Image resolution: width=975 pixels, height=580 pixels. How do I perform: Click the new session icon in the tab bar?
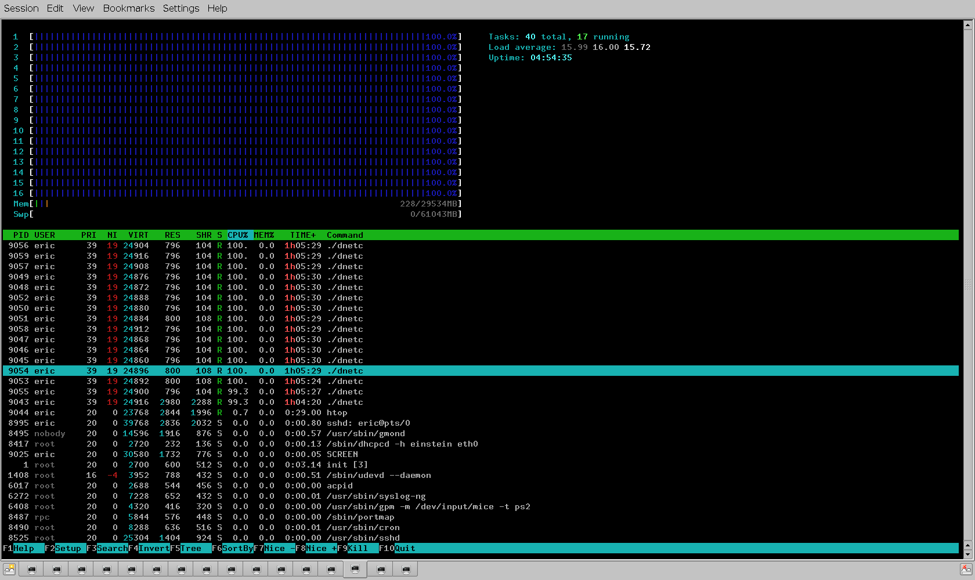tap(9, 570)
